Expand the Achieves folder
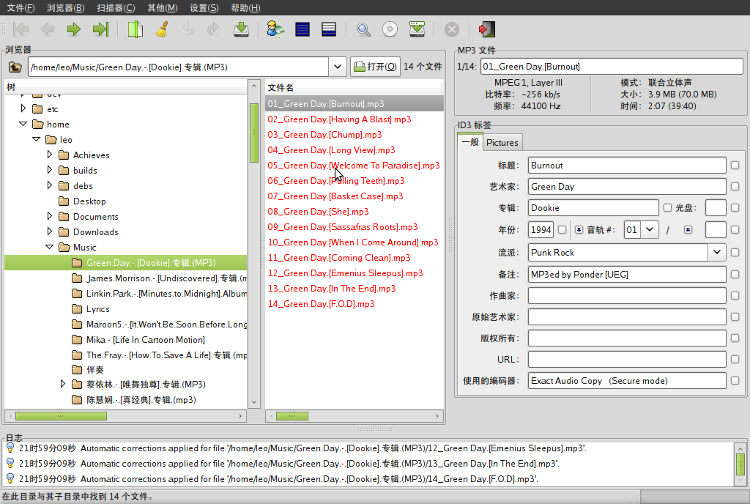This screenshot has width=750, height=504. coord(50,155)
